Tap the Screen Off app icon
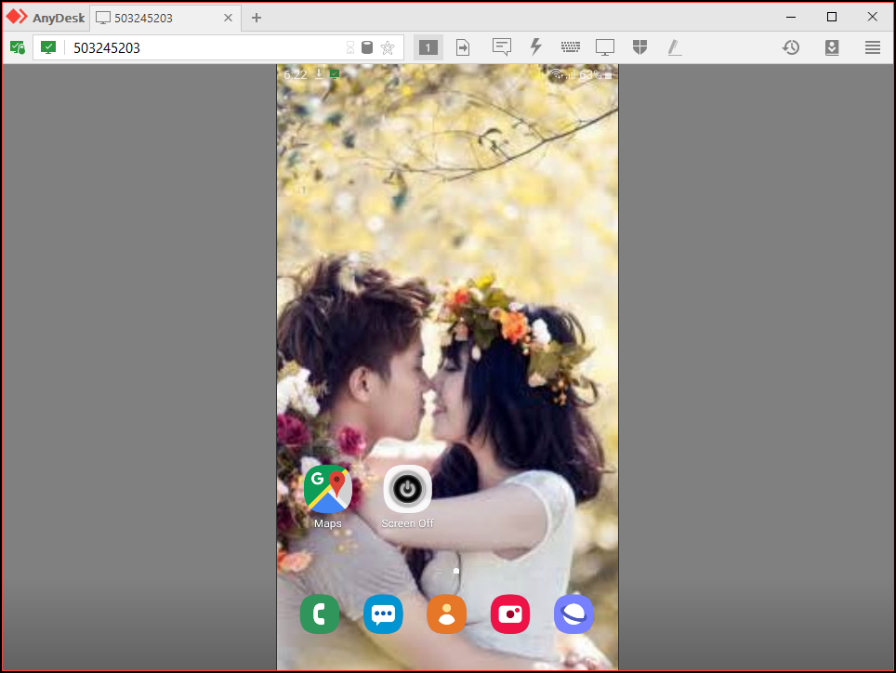The width and height of the screenshot is (896, 673). [x=407, y=489]
